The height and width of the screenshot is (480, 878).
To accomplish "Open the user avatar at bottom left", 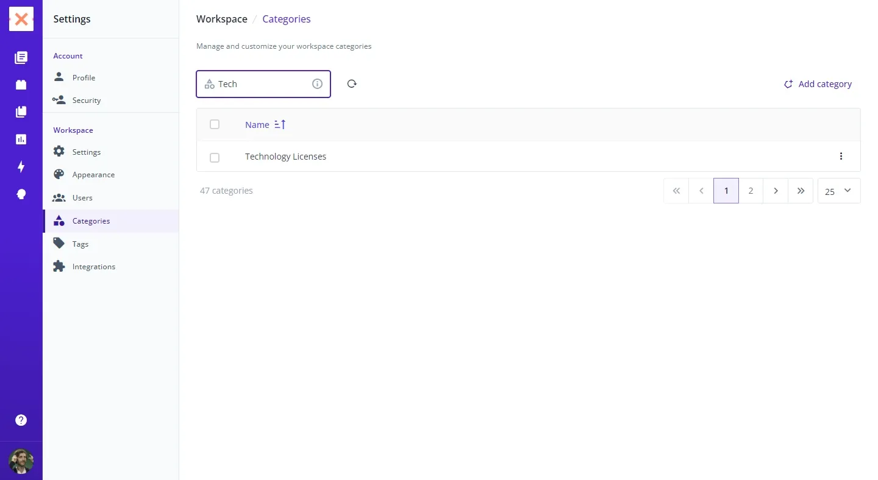I will [21, 461].
